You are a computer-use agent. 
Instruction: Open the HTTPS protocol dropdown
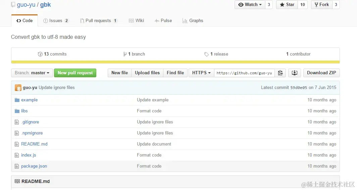pyautogui.click(x=201, y=73)
